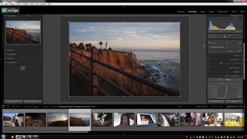The width and height of the screenshot is (247, 139).
Task: Go back to previous module arrow
Action: (x=17, y=107)
